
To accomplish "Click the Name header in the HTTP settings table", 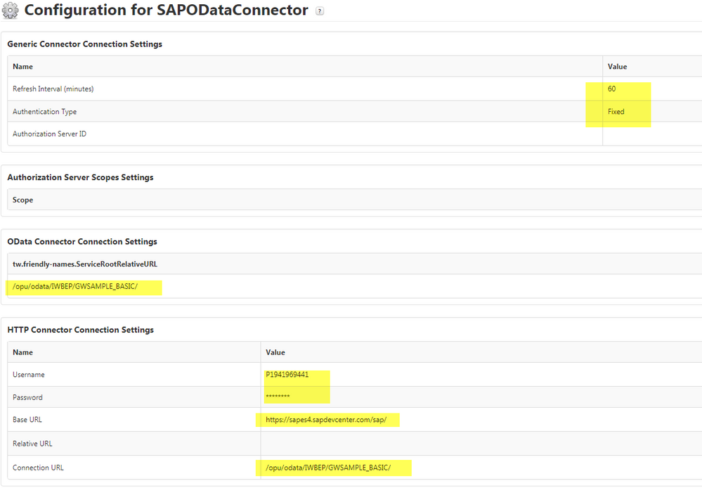I will click(22, 352).
